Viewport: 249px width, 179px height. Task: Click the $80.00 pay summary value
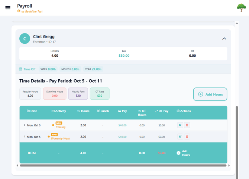coord(124,56)
